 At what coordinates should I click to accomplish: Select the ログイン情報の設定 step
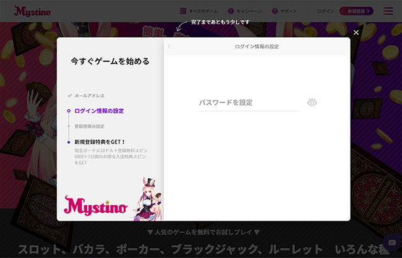[99, 111]
